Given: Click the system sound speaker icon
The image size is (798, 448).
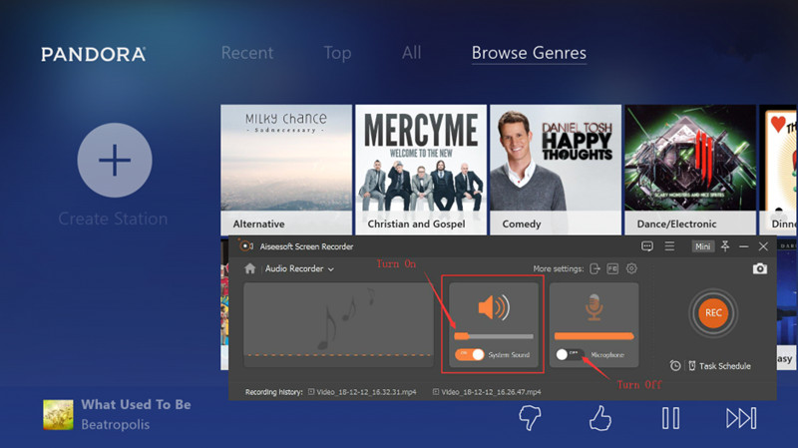Looking at the screenshot, I should (x=493, y=307).
